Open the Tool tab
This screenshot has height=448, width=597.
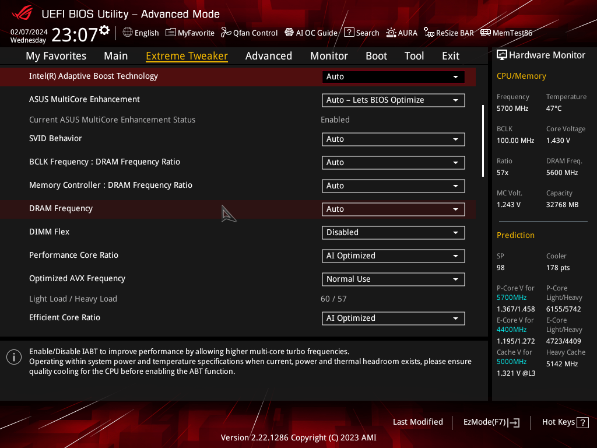[414, 56]
